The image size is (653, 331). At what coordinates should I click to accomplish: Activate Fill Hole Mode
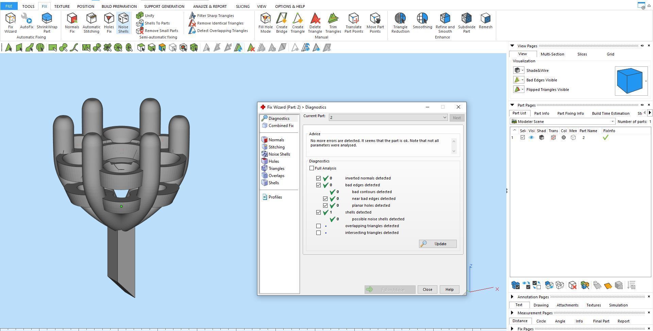[x=265, y=23]
